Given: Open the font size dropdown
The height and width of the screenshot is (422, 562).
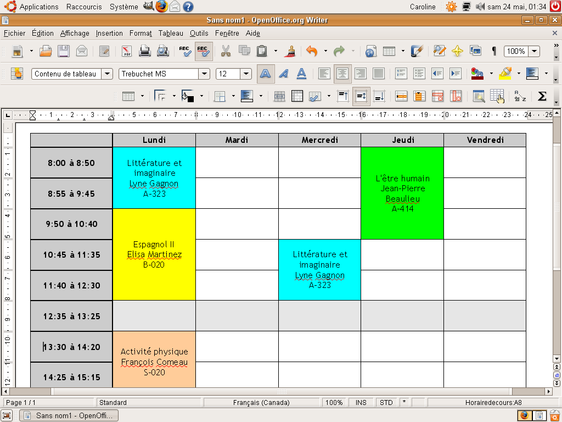Looking at the screenshot, I should [245, 74].
